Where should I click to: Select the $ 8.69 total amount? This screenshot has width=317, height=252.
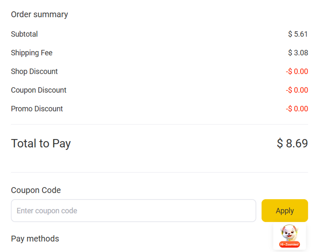[x=292, y=144]
